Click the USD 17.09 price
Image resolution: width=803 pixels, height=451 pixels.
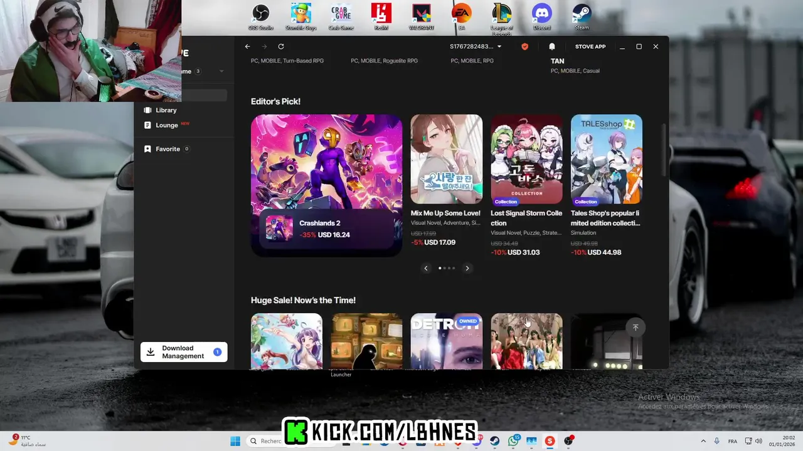tap(440, 242)
